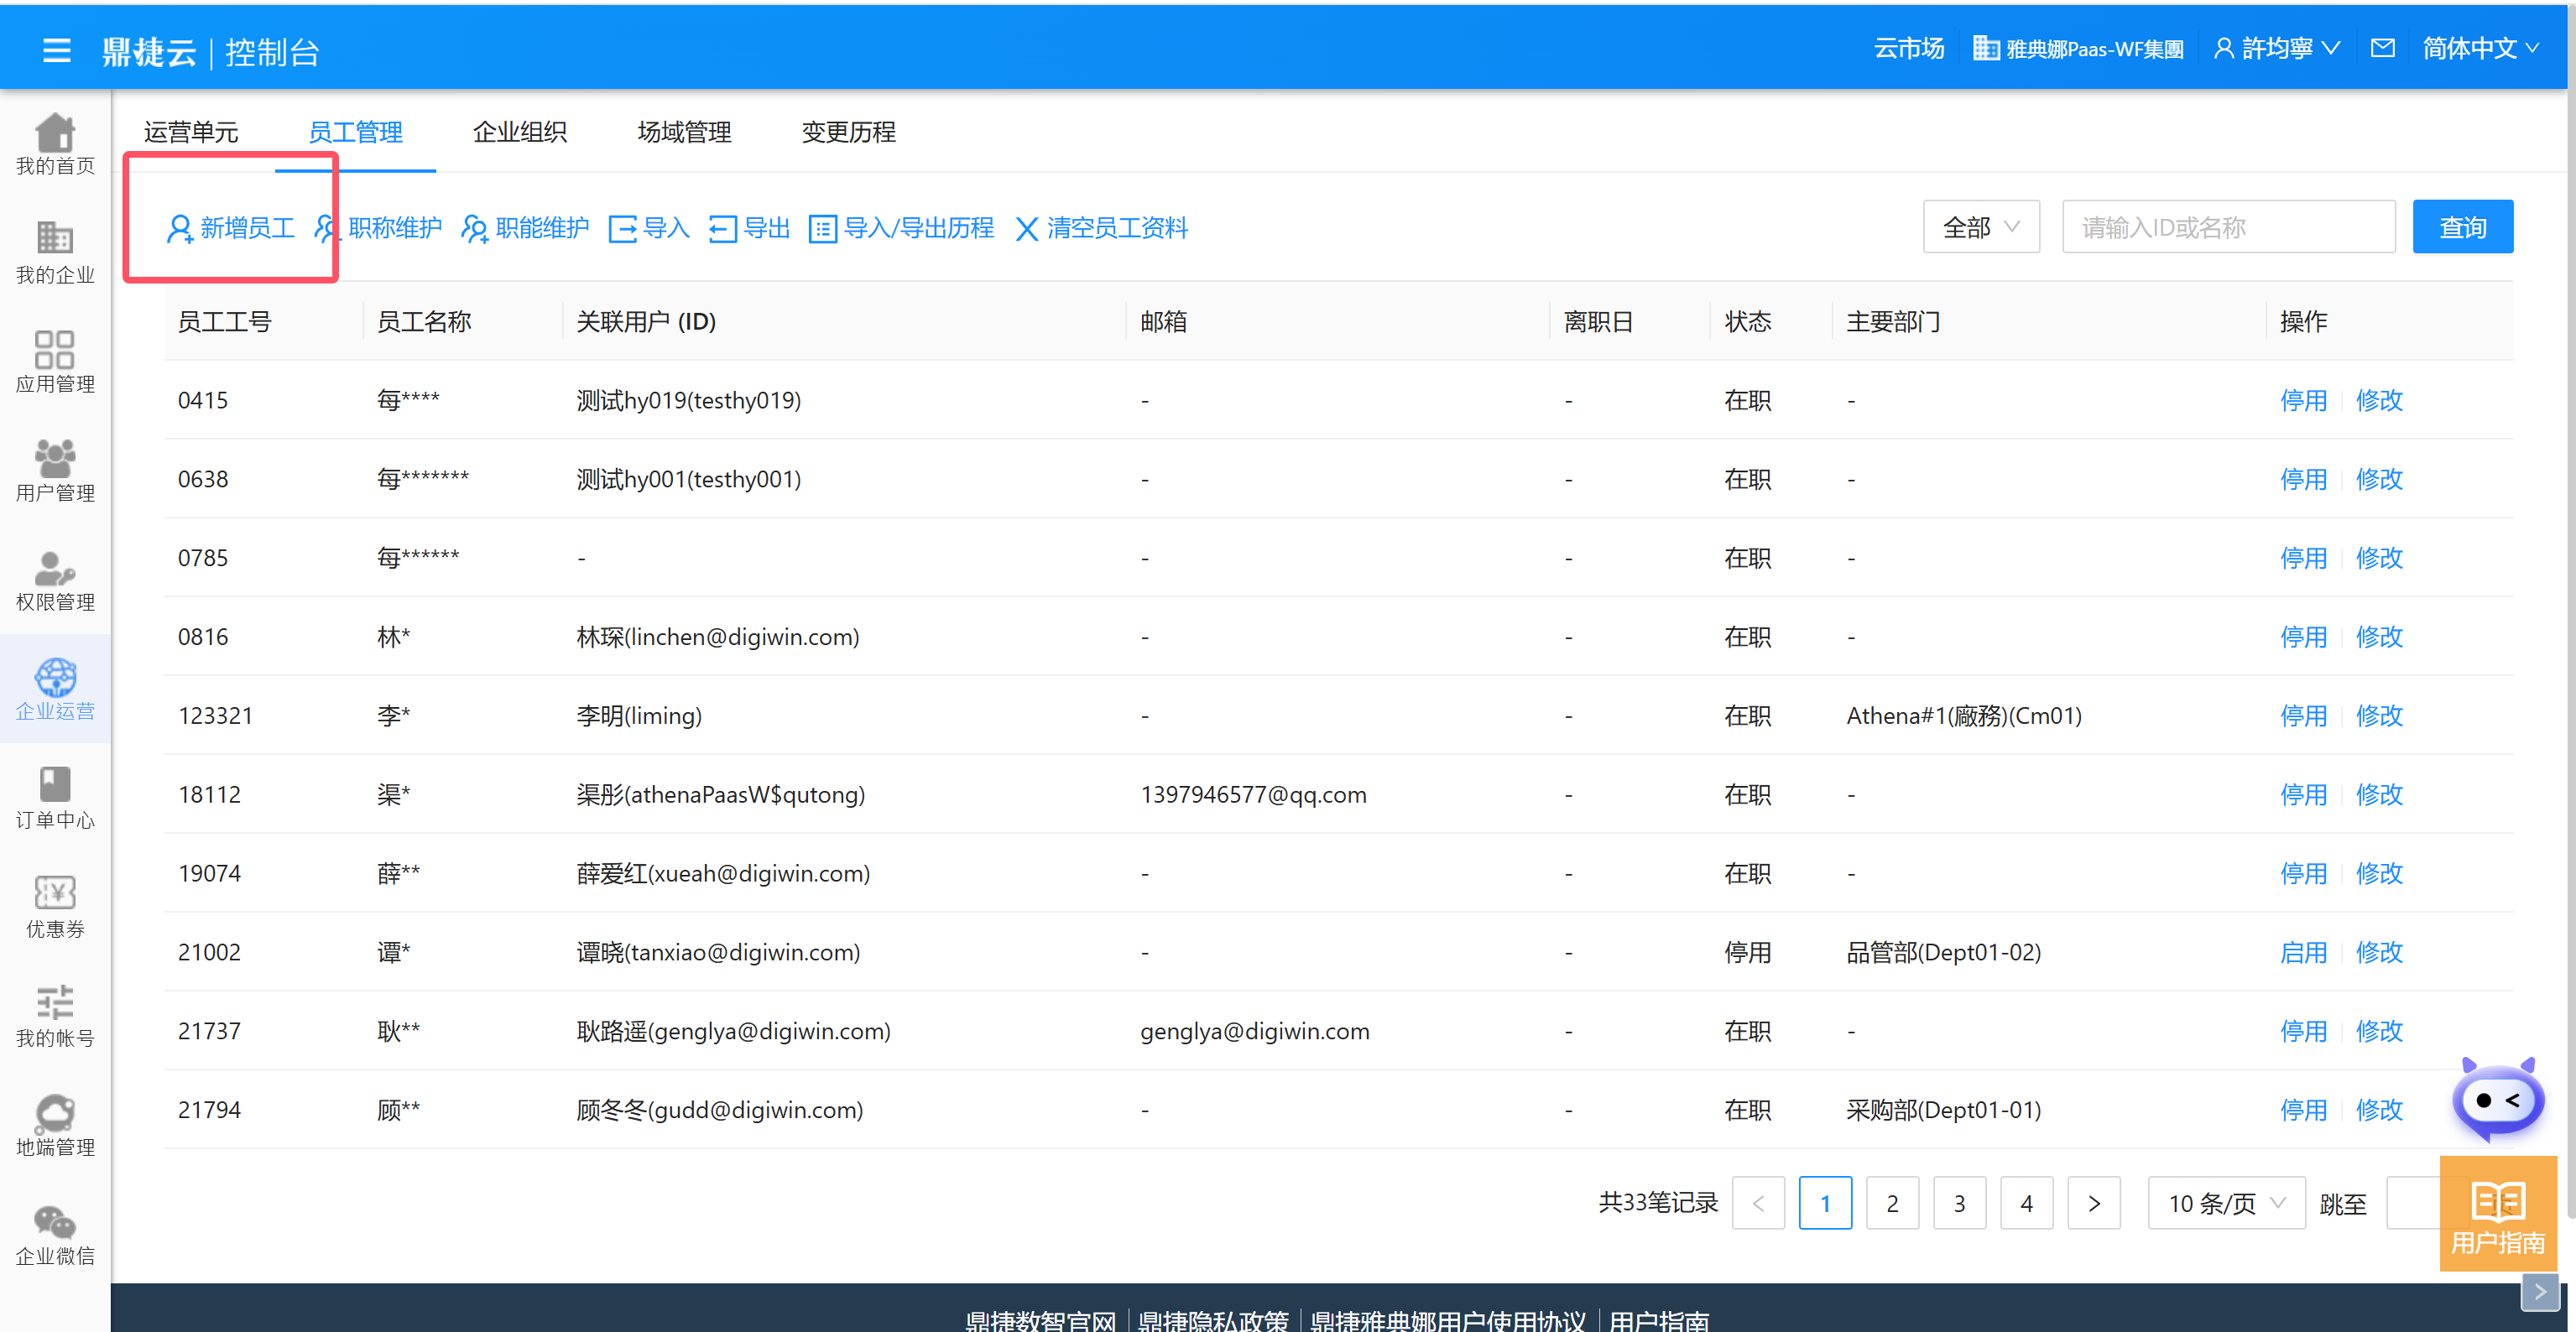
Task: Expand the 全部 status filter dropdown
Action: click(1980, 228)
